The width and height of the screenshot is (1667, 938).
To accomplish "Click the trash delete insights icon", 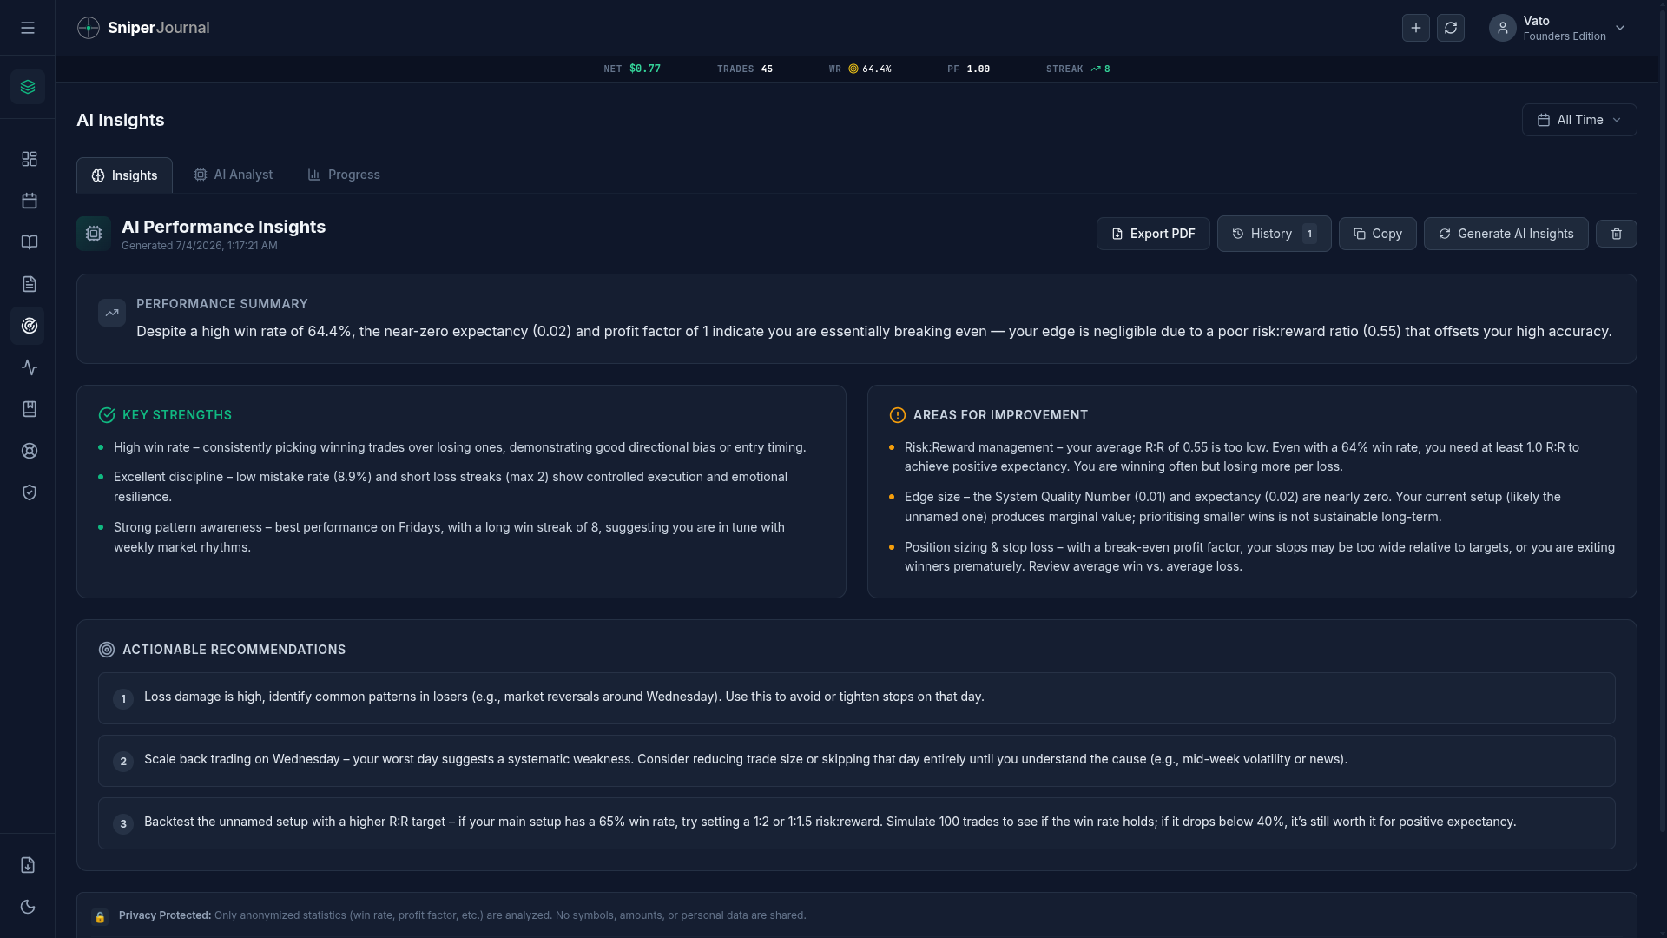I will click(1617, 234).
